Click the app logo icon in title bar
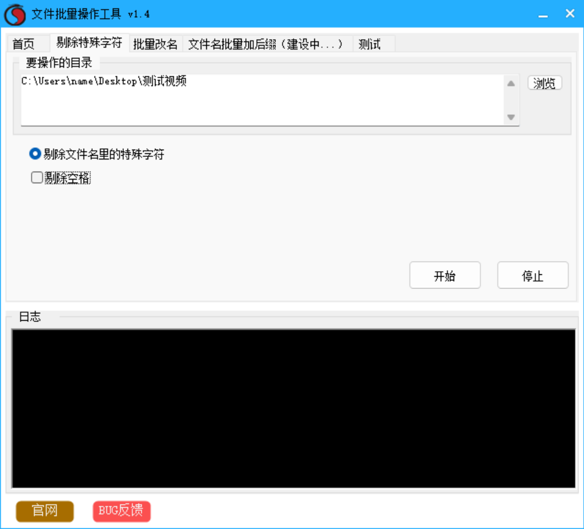Image resolution: width=584 pixels, height=529 pixels. coord(15,14)
